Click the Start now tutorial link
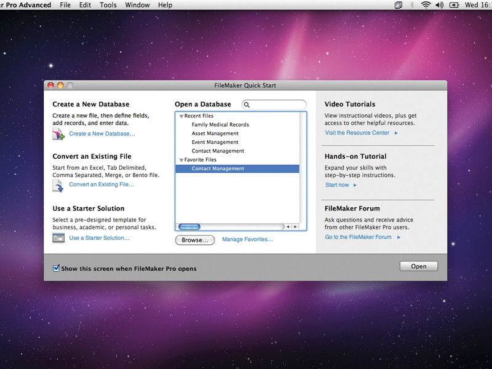 click(337, 185)
